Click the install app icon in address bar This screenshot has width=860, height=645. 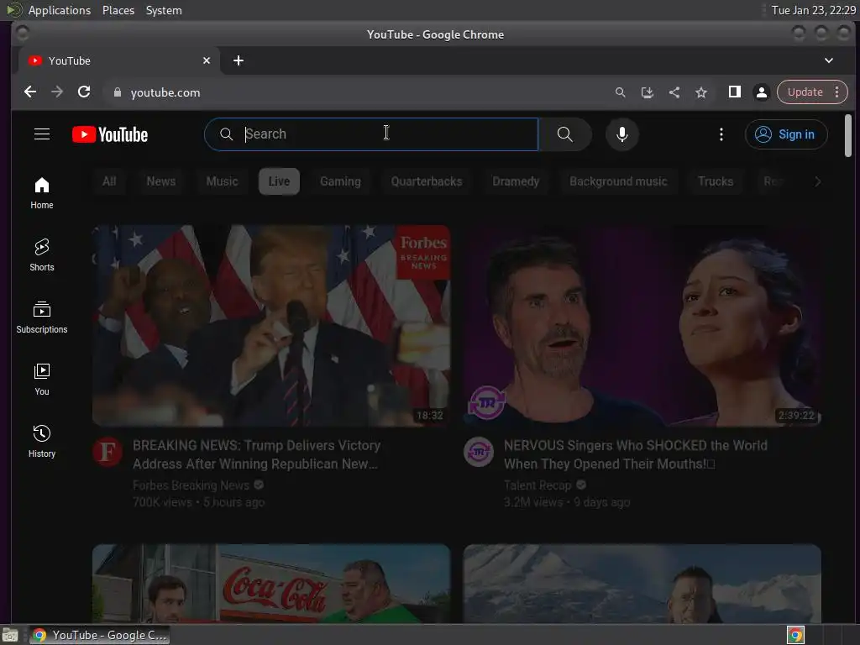tap(648, 92)
